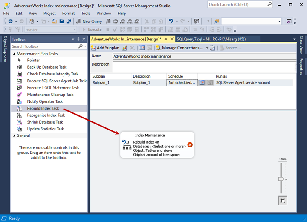Click the Open File folder icon

pyautogui.click(x=55, y=21)
